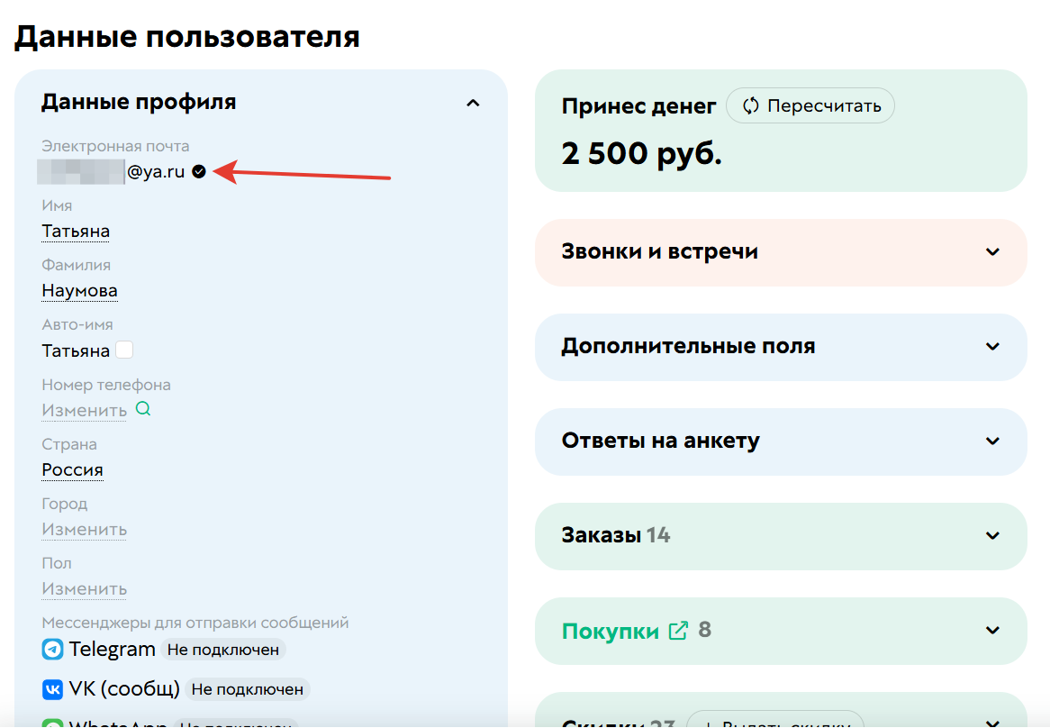The image size is (1050, 728).
Task: Click the Не подключен badge next to VK
Action: (249, 689)
